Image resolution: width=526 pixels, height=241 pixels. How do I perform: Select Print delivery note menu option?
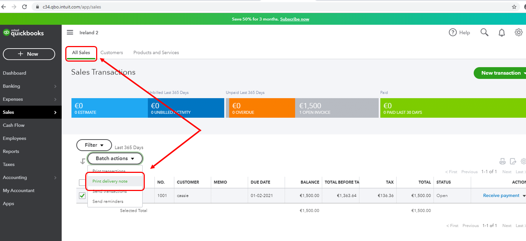[115, 181]
